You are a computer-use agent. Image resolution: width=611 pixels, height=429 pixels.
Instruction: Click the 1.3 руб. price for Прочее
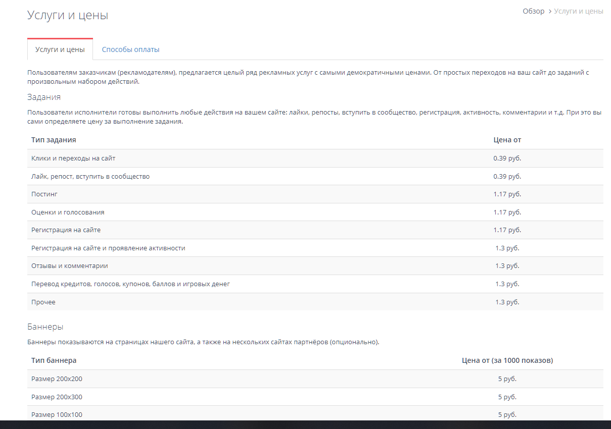[x=507, y=302]
